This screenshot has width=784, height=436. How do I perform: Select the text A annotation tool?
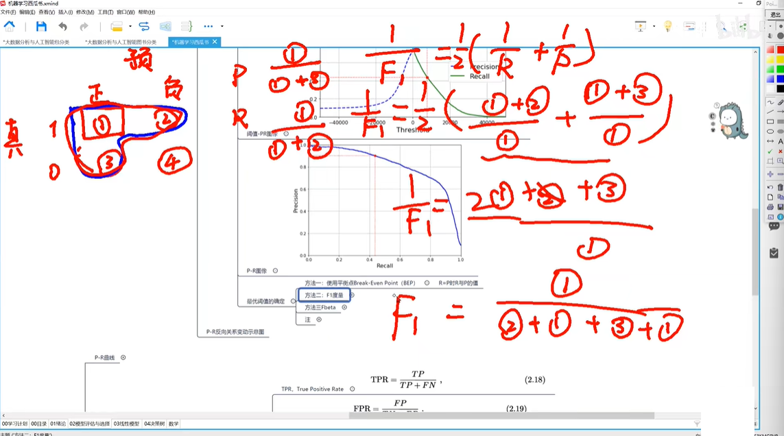click(781, 141)
